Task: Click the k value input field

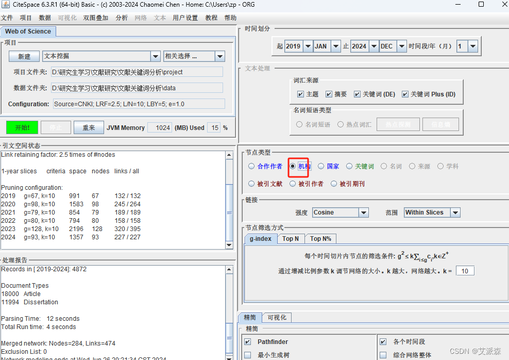Action: coord(465,271)
